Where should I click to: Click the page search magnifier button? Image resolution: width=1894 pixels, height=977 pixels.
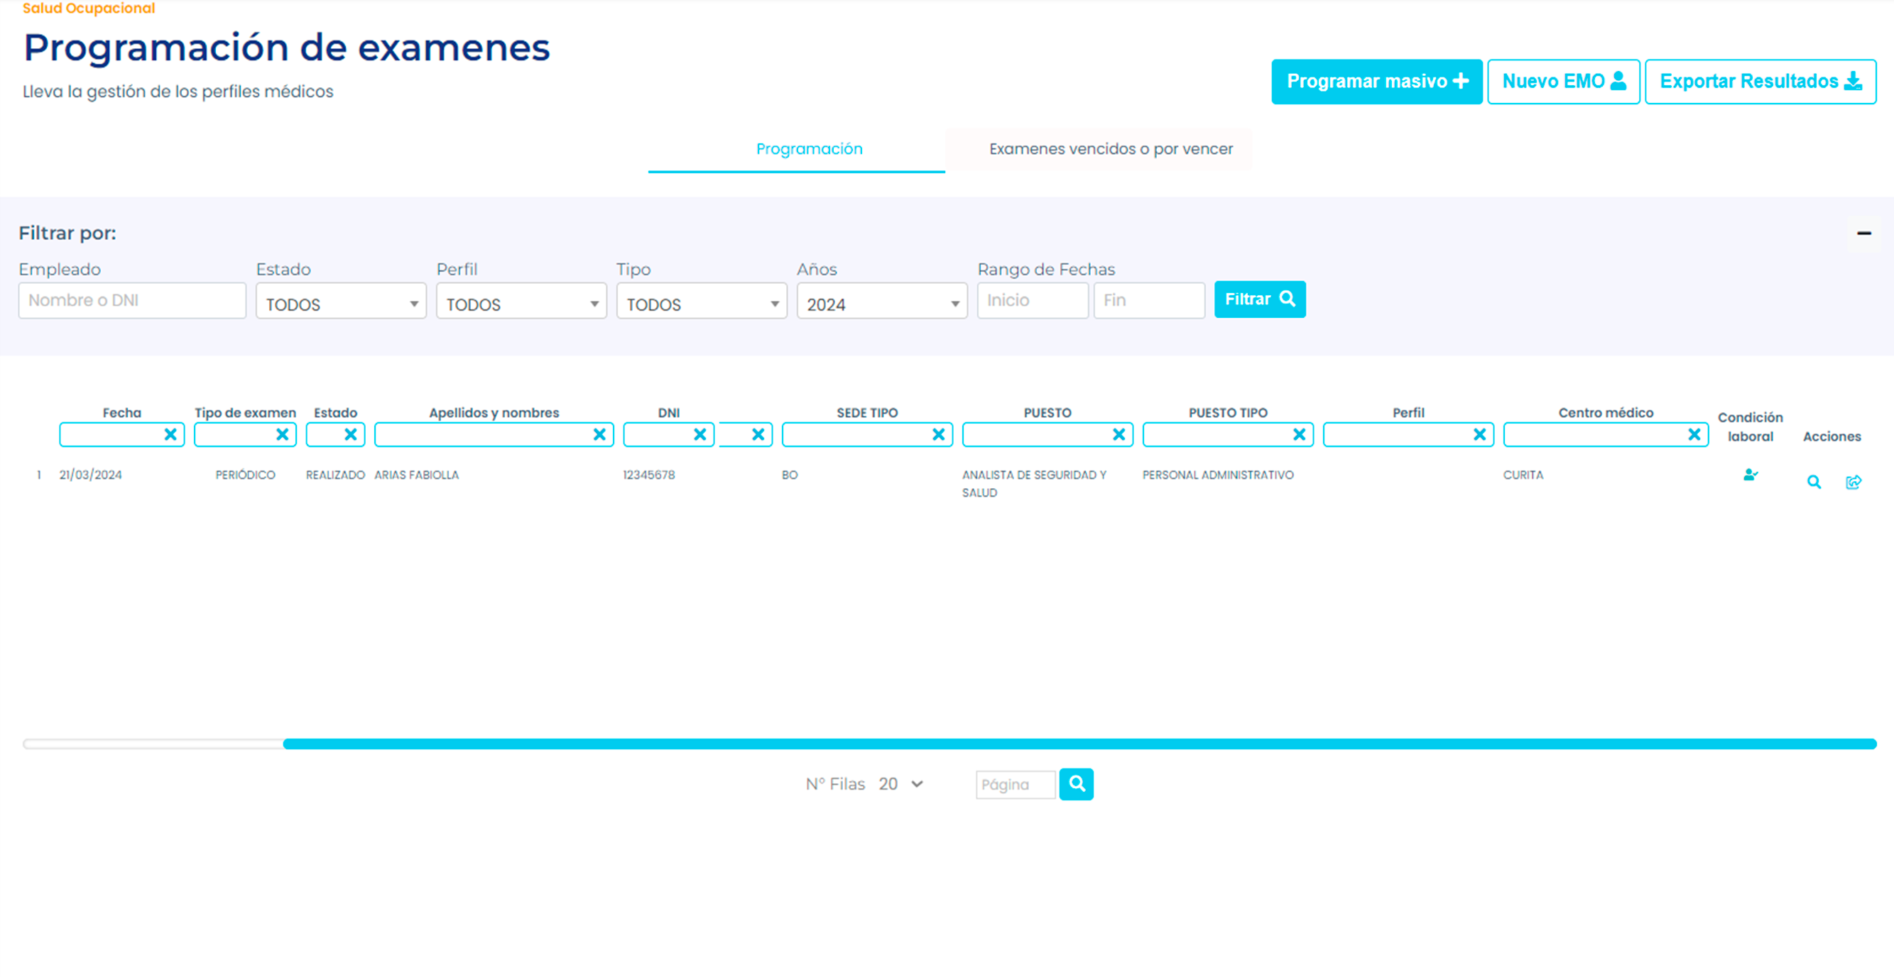click(1077, 785)
